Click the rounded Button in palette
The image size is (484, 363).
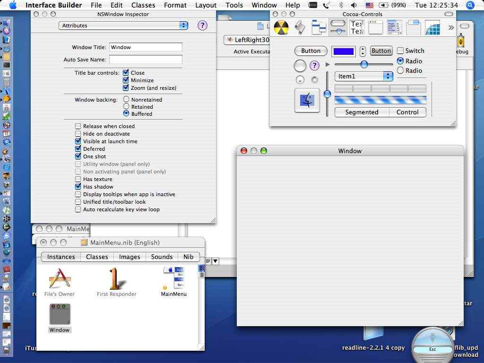point(311,51)
